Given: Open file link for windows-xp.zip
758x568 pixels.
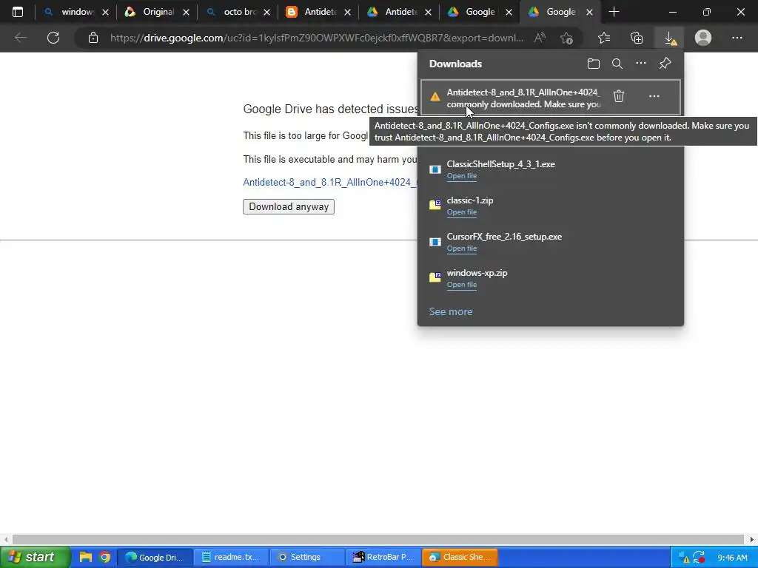Looking at the screenshot, I should 462,285.
